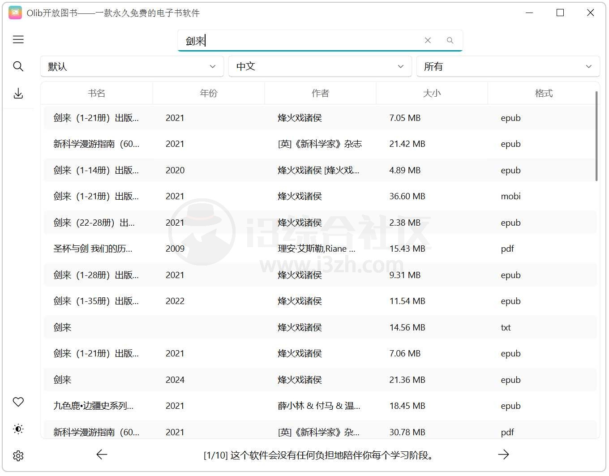Expand the 默认 sort dropdown

coord(132,67)
